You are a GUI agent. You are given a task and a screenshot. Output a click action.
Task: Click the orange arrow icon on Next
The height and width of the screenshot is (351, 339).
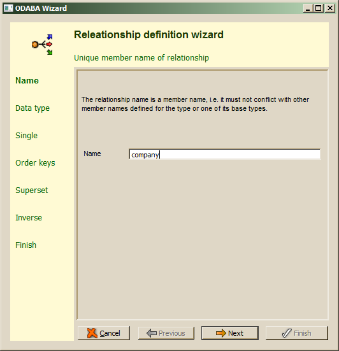pos(220,333)
